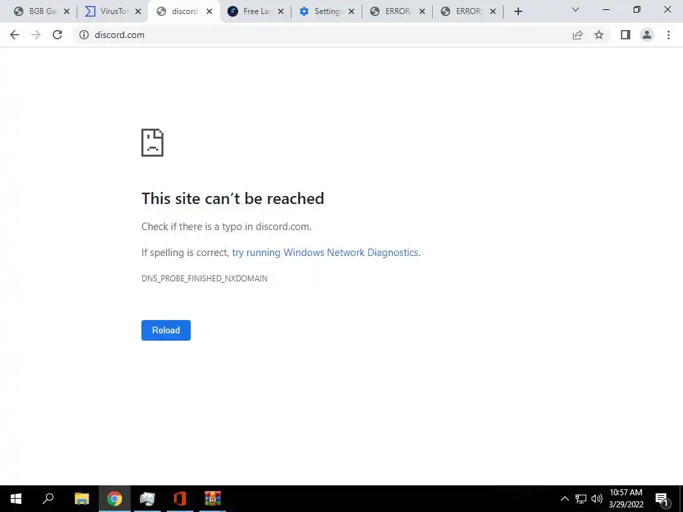The image size is (683, 512).
Task: Open File Explorer from the taskbar
Action: [81, 499]
